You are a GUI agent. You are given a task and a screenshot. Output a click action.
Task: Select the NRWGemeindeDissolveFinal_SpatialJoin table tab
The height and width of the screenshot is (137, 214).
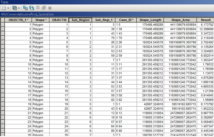pyautogui.click(x=27, y=14)
